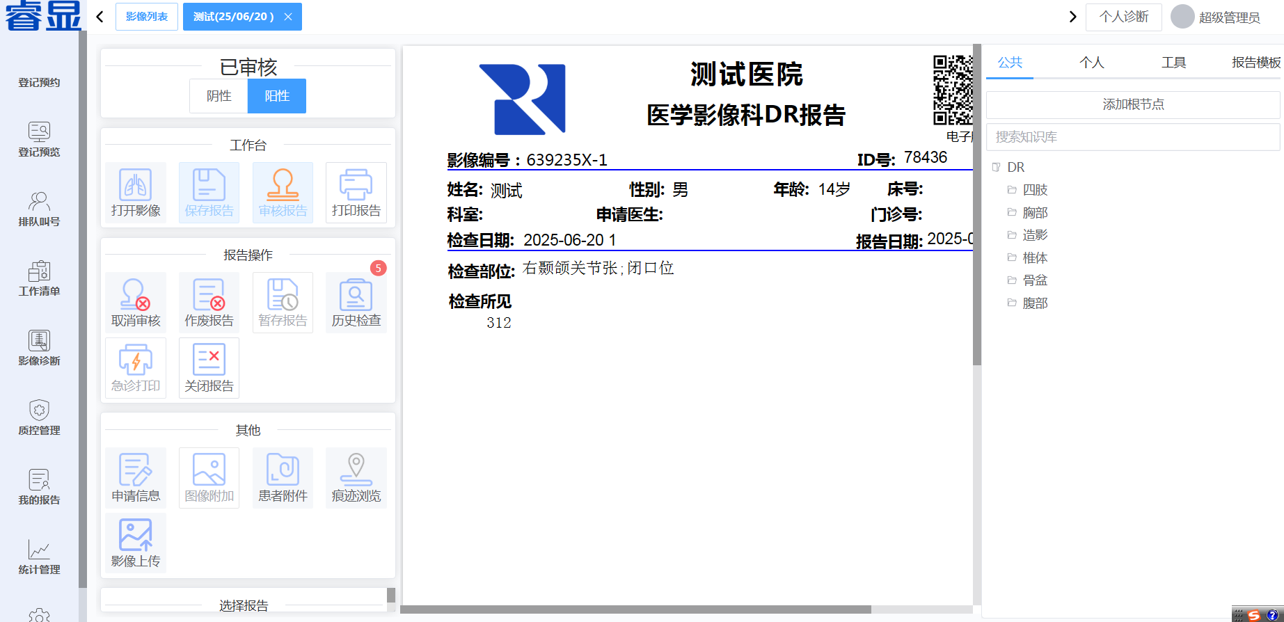This screenshot has width=1284, height=622.
Task: Click the 添加根节点 button
Action: pos(1132,104)
